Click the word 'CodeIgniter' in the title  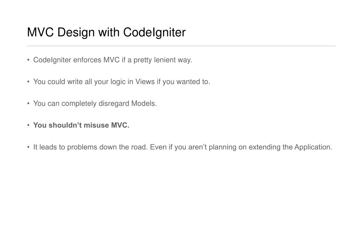pos(155,32)
